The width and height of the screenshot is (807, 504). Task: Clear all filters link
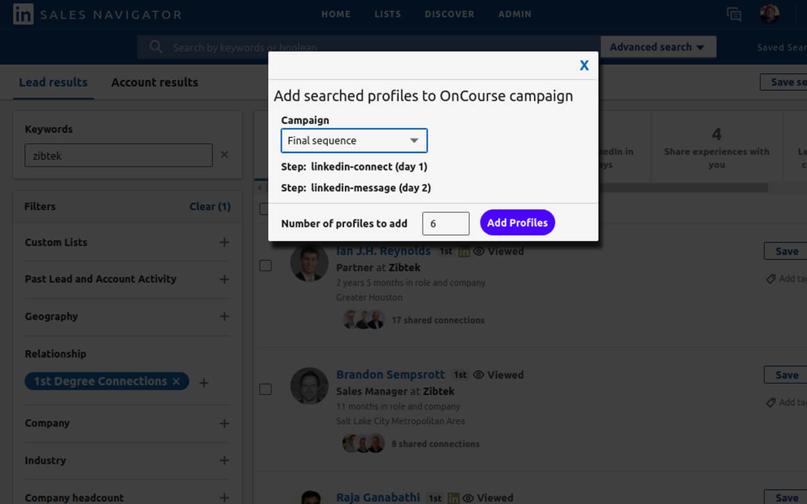pyautogui.click(x=210, y=207)
